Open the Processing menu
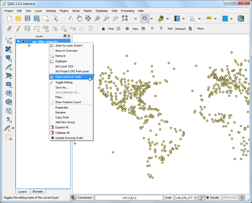This screenshot has width=252, height=203. pyautogui.click(x=127, y=11)
